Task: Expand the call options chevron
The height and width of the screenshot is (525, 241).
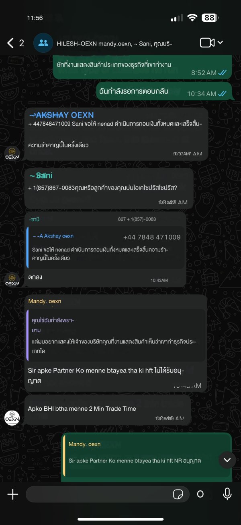Action: tap(220, 43)
